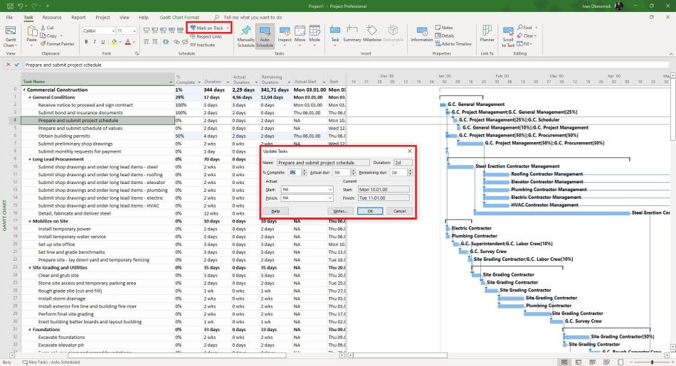
Task: Show task Details
Action: point(445,36)
